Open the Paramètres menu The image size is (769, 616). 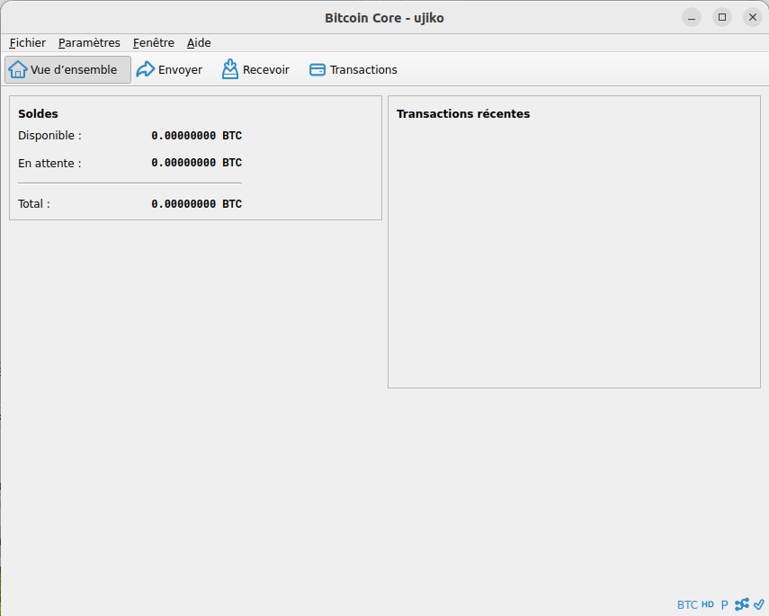[89, 42]
